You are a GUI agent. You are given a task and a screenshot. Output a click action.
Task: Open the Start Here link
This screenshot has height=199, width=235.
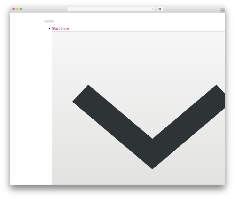click(x=60, y=28)
